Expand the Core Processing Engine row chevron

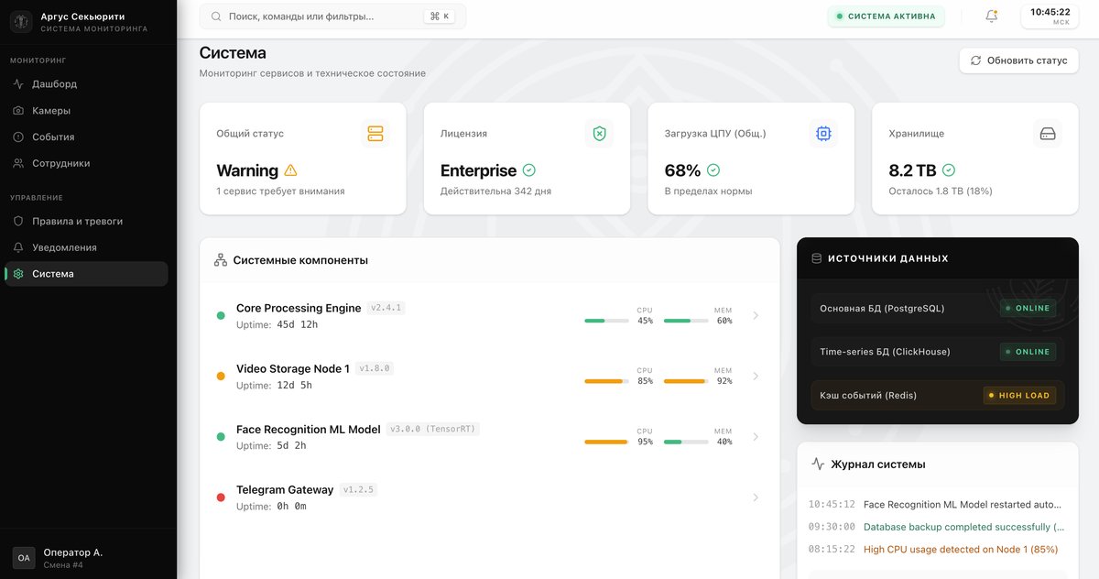(x=756, y=316)
